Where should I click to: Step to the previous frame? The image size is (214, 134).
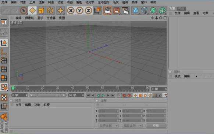point(93,96)
